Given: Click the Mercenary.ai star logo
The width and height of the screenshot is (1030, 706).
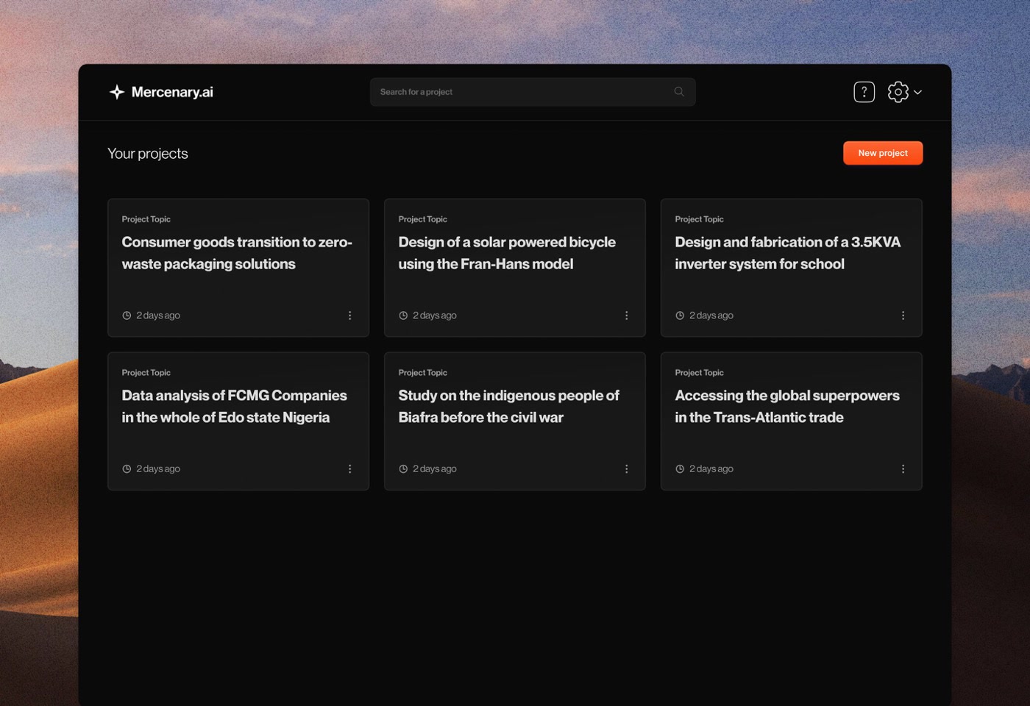Looking at the screenshot, I should (x=116, y=92).
